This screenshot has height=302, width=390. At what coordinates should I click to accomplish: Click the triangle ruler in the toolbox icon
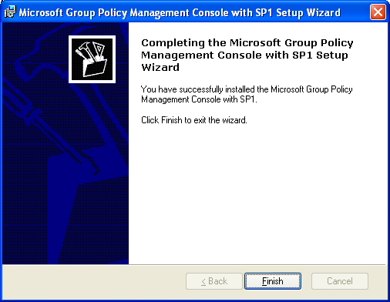99,50
